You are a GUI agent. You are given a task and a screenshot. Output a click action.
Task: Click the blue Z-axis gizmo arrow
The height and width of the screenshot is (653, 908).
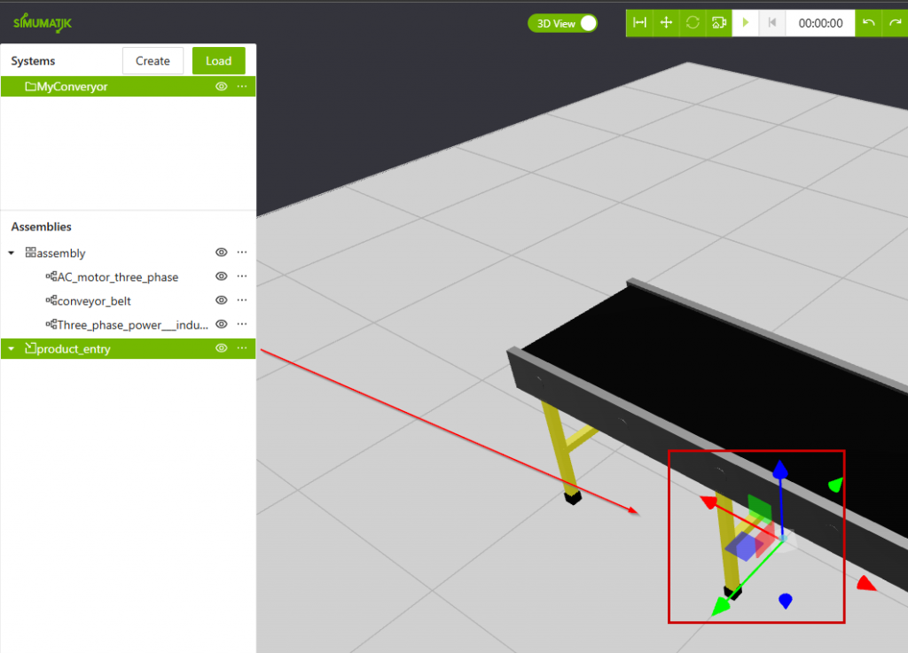tap(780, 470)
